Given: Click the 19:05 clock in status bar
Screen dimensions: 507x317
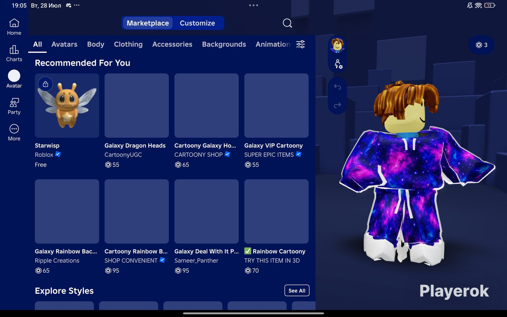Looking at the screenshot, I should coord(19,5).
